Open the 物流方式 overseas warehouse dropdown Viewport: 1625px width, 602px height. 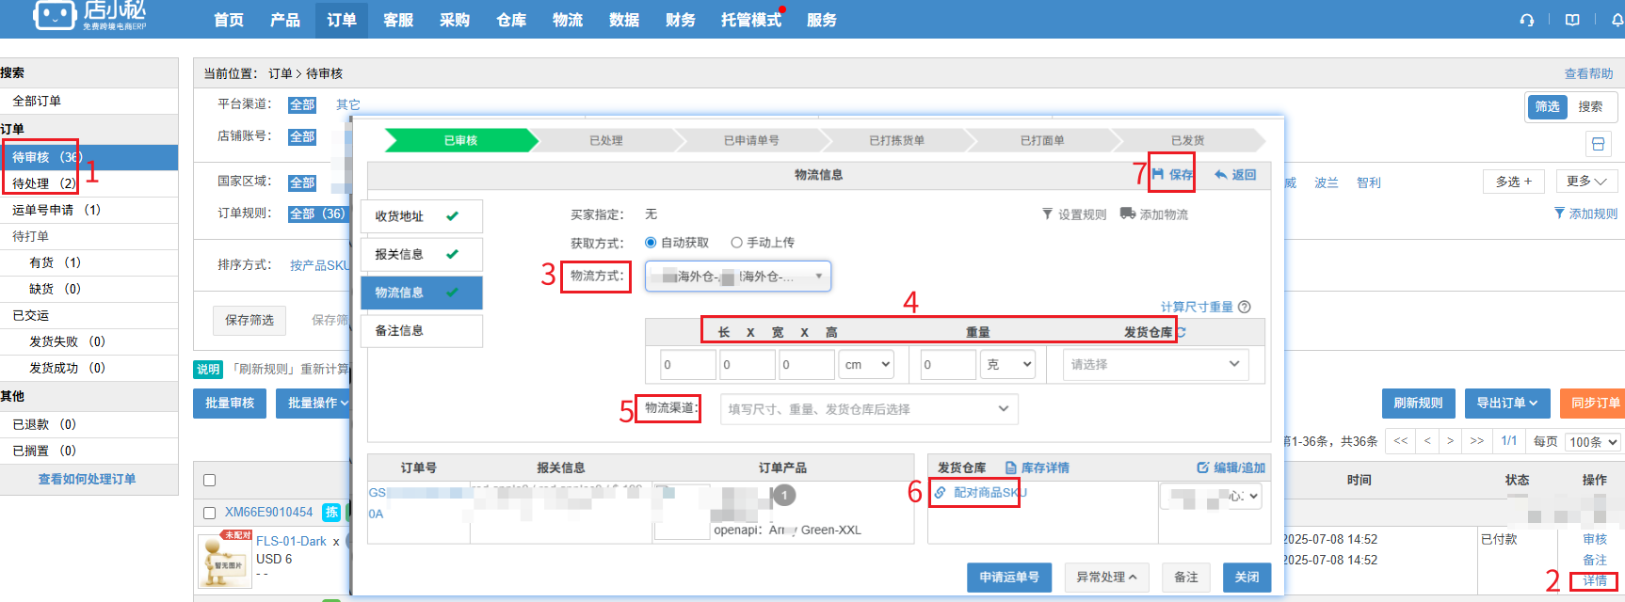pos(737,277)
